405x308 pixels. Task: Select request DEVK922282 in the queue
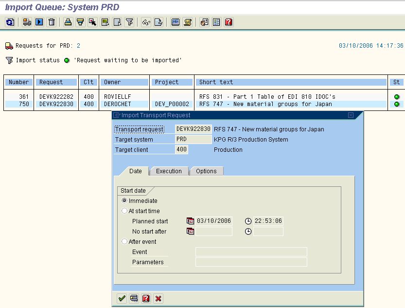pos(56,97)
